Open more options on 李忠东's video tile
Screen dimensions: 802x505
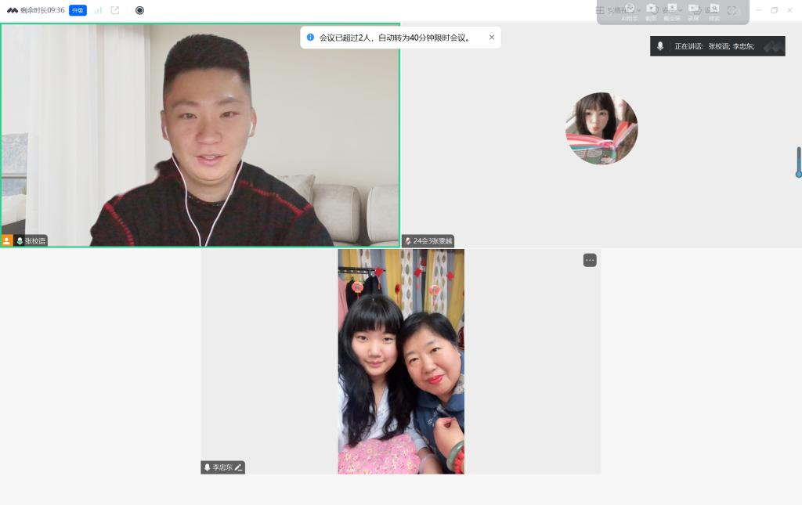click(x=590, y=260)
